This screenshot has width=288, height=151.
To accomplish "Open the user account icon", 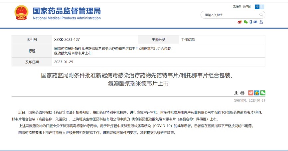I will point(261,22).
